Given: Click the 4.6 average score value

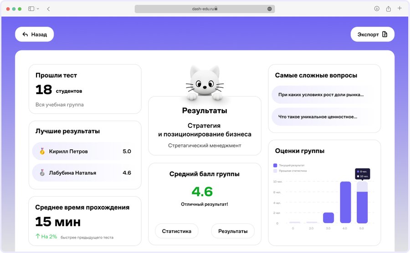Looking at the screenshot, I should coord(202,192).
